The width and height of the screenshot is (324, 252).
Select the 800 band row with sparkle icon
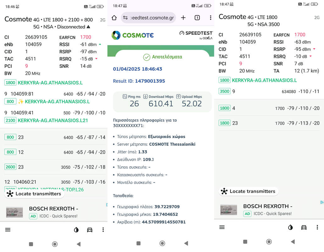click(x=55, y=98)
